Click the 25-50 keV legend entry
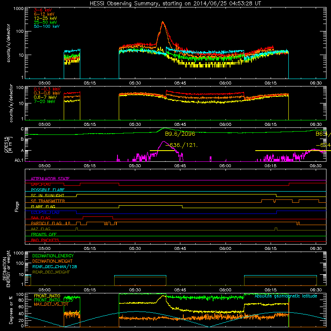Viewport: 331px width, 331px height. (x=46, y=22)
